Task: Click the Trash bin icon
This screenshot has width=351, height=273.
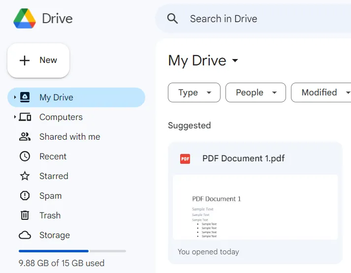Action: pyautogui.click(x=25, y=215)
